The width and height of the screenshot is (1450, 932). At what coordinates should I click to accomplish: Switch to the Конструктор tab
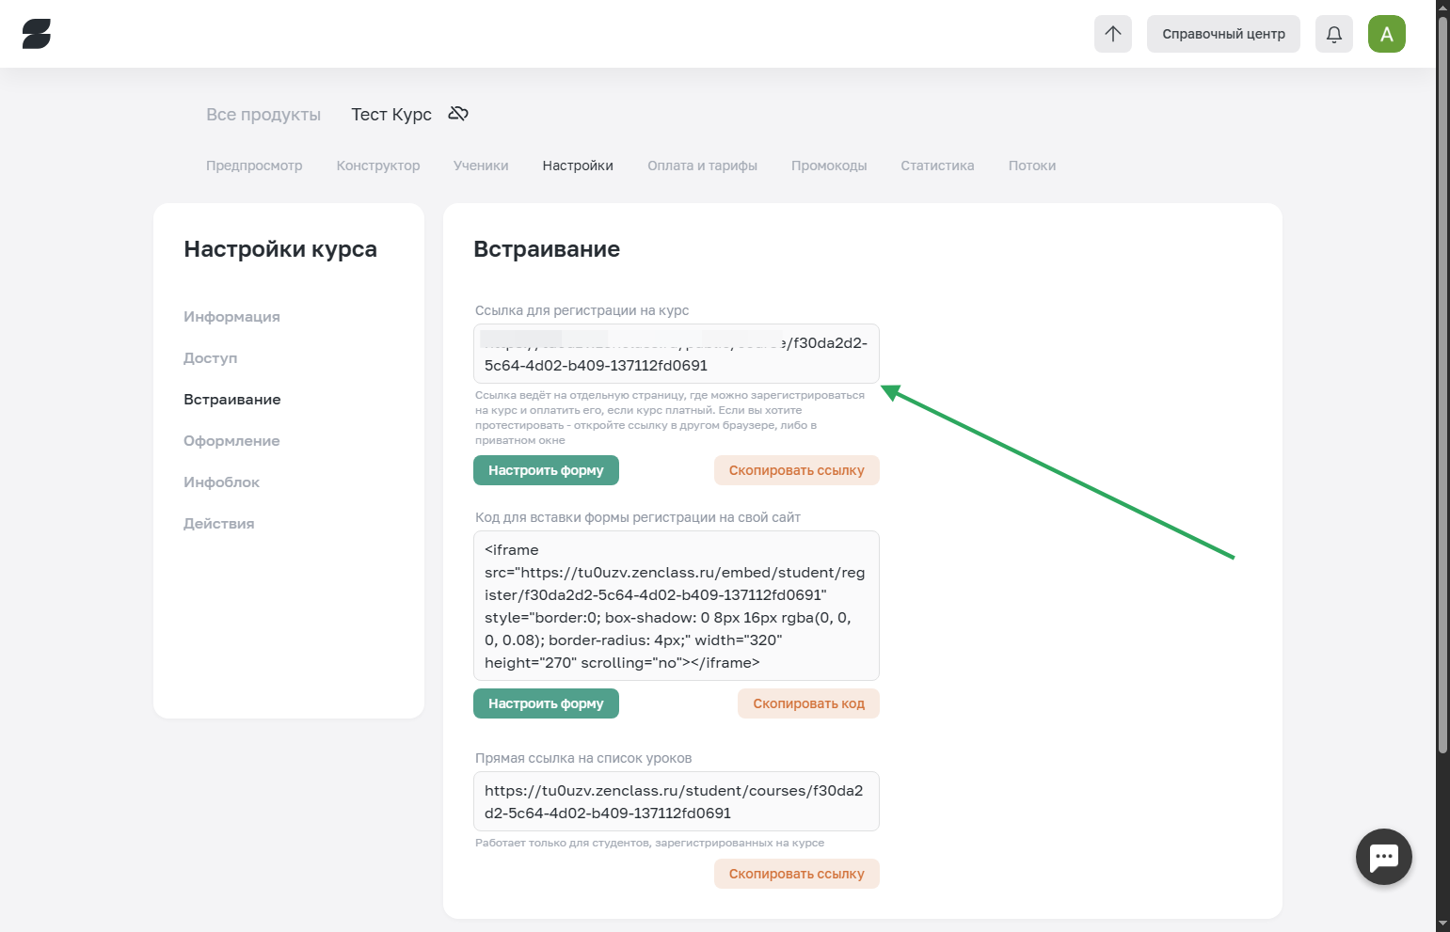pos(378,166)
